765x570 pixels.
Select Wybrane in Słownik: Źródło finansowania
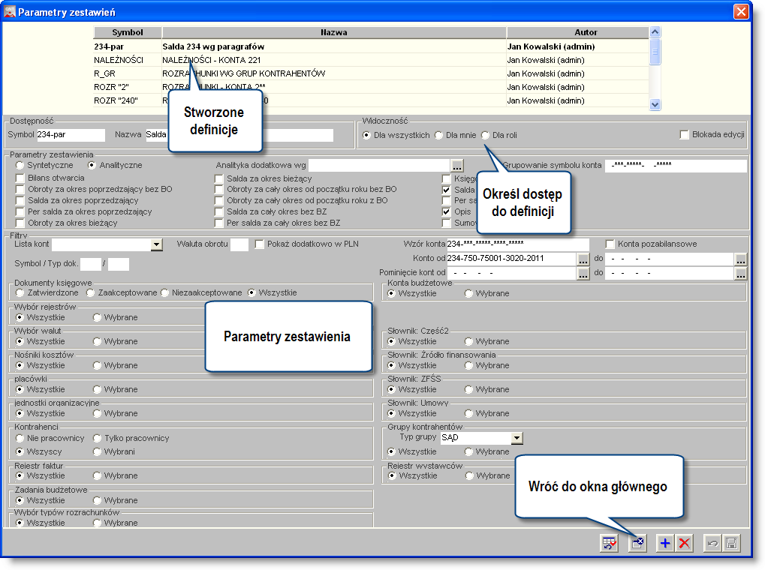(468, 365)
